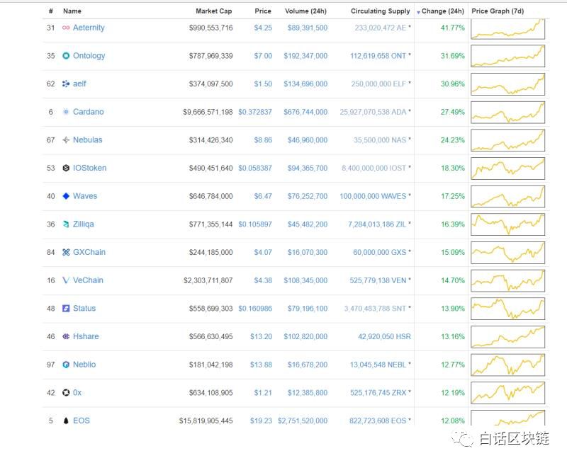
Task: Open the Cardano coin page link
Action: pyautogui.click(x=88, y=112)
